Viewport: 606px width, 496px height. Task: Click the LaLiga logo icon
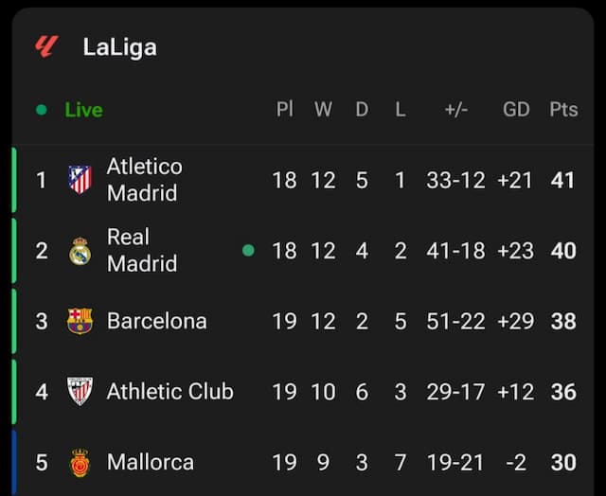click(x=46, y=46)
